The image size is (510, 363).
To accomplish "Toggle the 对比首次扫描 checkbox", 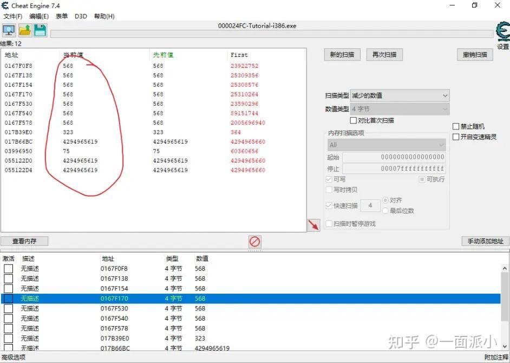I will click(353, 120).
